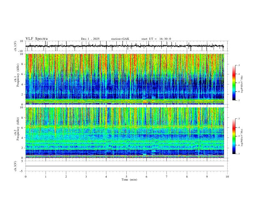
Task: Click the "-7" tick on the lower color bar
Action: click(238, 154)
